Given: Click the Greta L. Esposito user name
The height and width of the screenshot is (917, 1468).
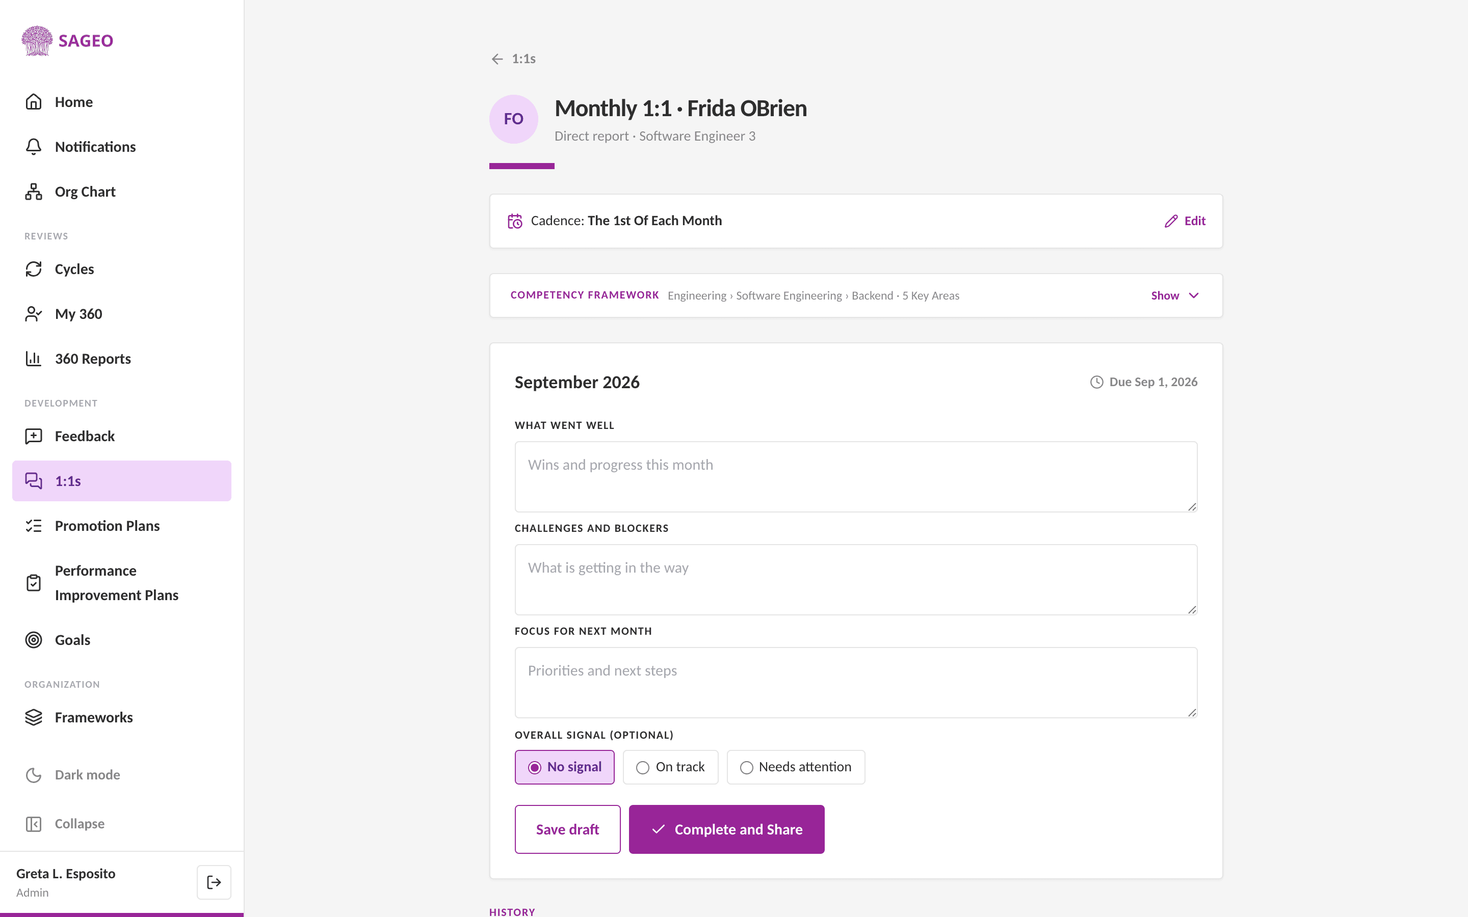Looking at the screenshot, I should (x=66, y=873).
